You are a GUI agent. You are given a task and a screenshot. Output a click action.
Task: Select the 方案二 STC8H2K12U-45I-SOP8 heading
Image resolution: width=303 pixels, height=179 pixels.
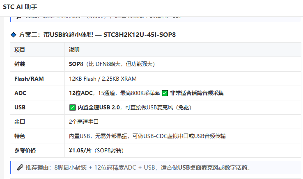[97, 35]
